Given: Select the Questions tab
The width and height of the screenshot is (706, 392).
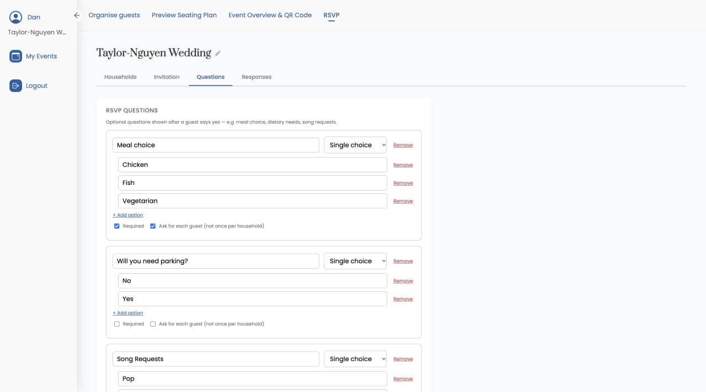Looking at the screenshot, I should coord(211,77).
